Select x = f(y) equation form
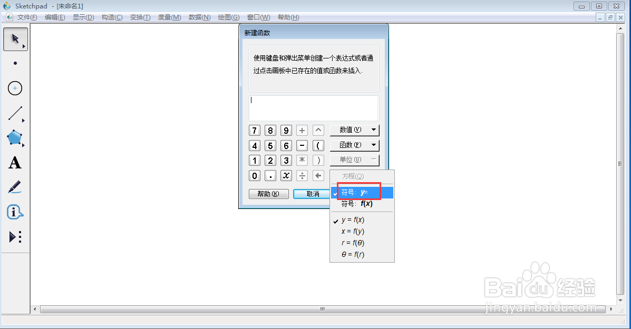631x329 pixels. click(362, 232)
